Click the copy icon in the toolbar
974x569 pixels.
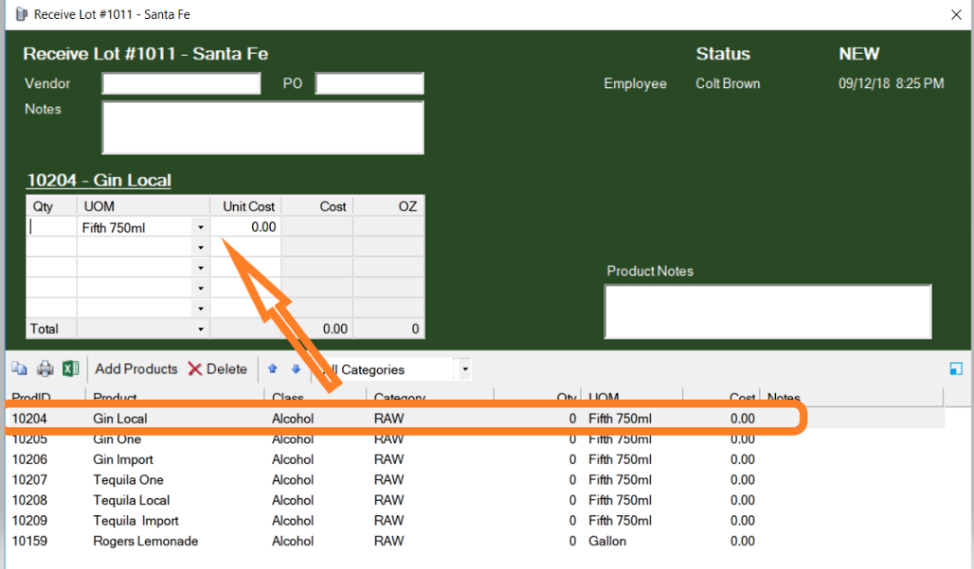click(19, 369)
